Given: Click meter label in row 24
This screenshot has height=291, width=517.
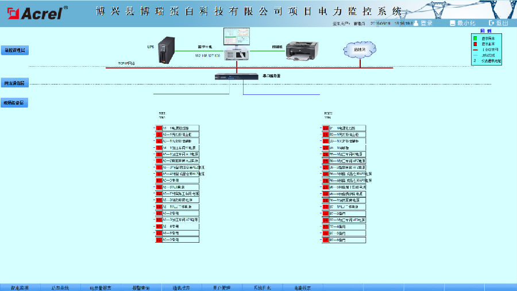Looking at the screenshot, I should 347,154.
